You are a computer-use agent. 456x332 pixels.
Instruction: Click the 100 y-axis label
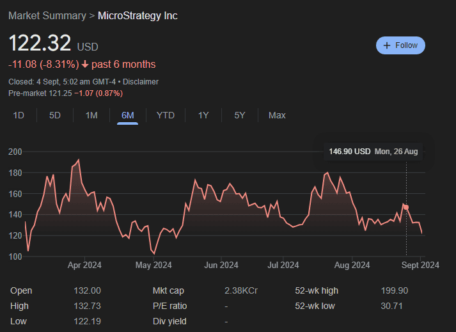point(15,257)
